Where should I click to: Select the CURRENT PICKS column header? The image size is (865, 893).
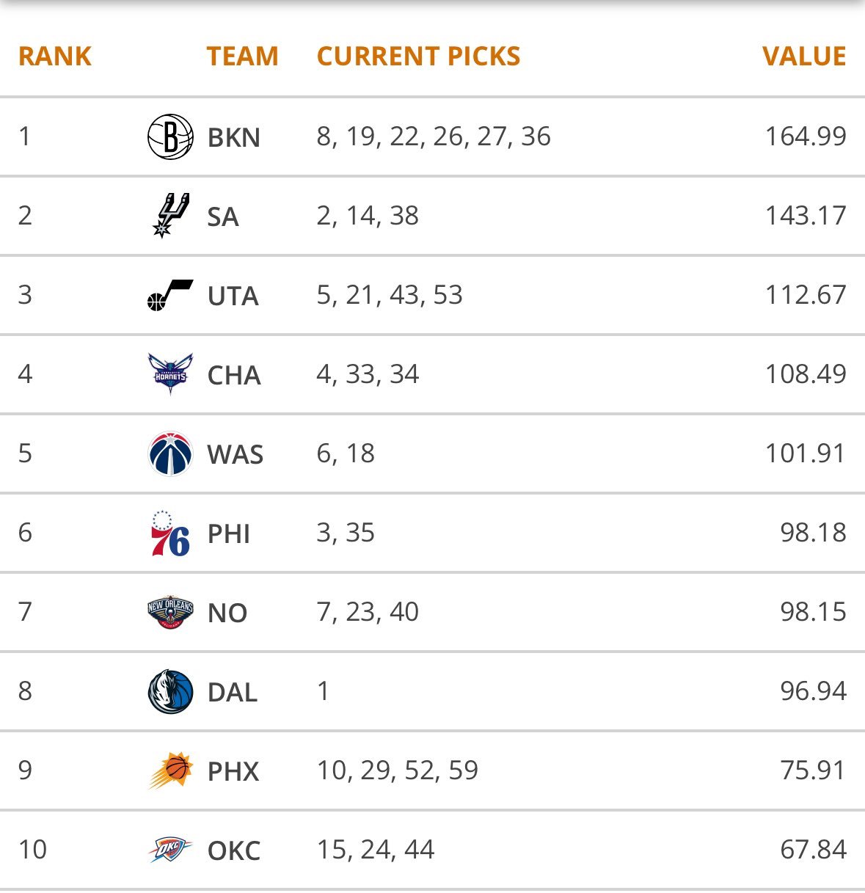click(x=418, y=57)
